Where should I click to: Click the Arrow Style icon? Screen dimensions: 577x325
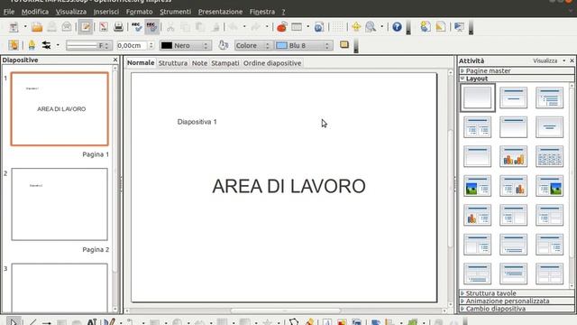(46, 45)
